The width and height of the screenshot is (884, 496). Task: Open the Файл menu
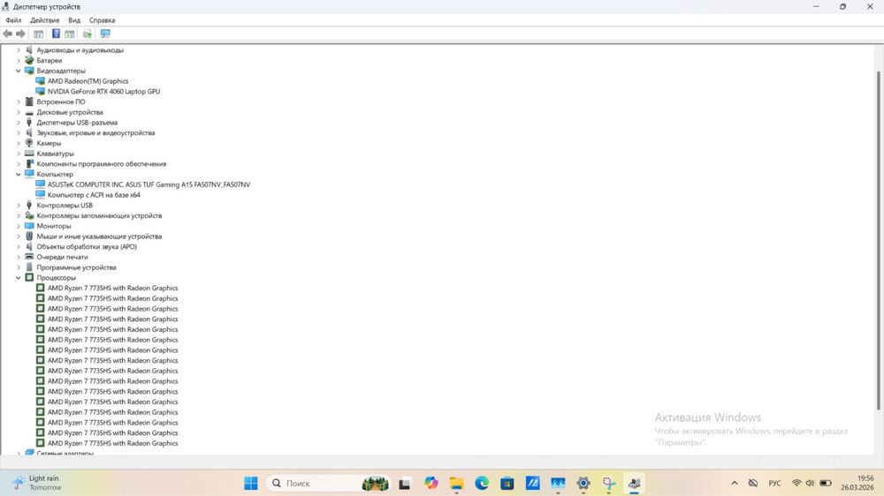pos(13,20)
